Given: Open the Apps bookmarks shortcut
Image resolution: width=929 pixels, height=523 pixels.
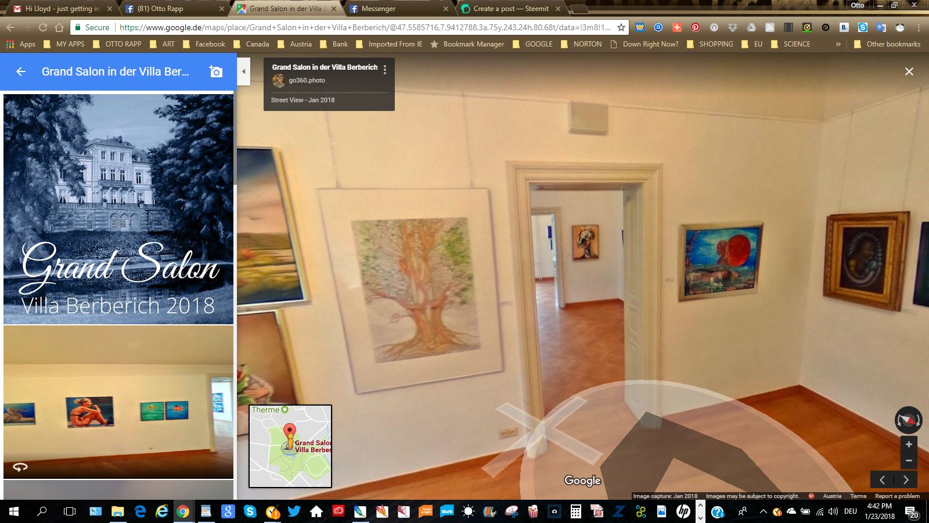Looking at the screenshot, I should point(20,44).
